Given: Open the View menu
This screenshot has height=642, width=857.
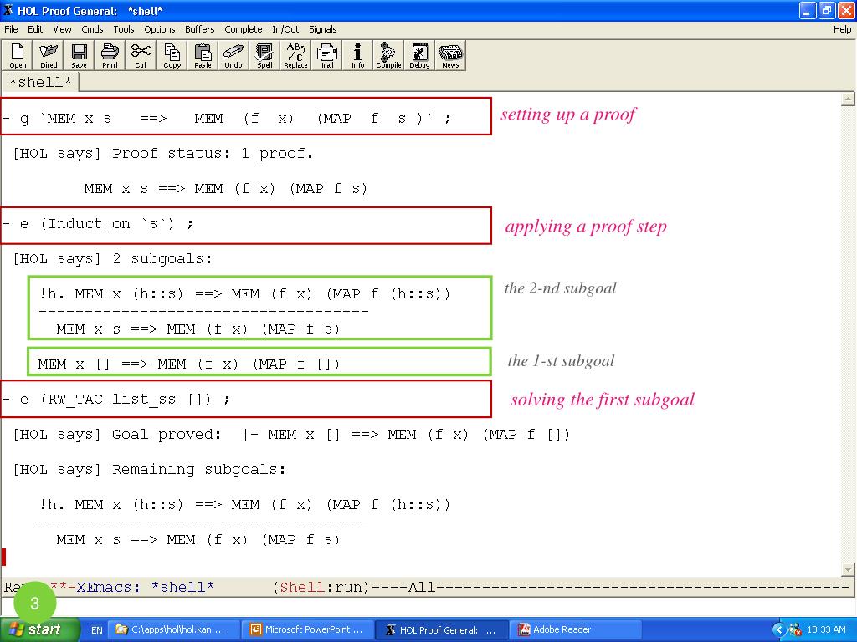Looking at the screenshot, I should tap(62, 29).
